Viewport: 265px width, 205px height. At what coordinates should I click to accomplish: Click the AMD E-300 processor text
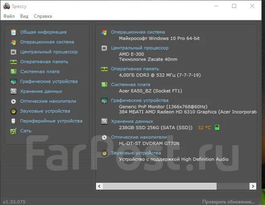pos(132,54)
